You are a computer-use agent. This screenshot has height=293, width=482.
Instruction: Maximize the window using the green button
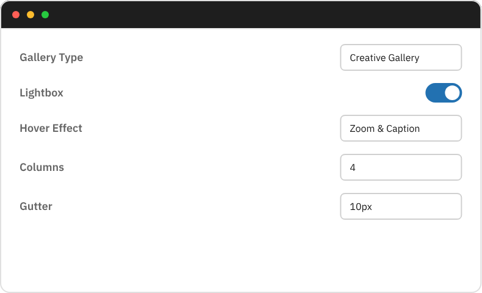point(45,15)
